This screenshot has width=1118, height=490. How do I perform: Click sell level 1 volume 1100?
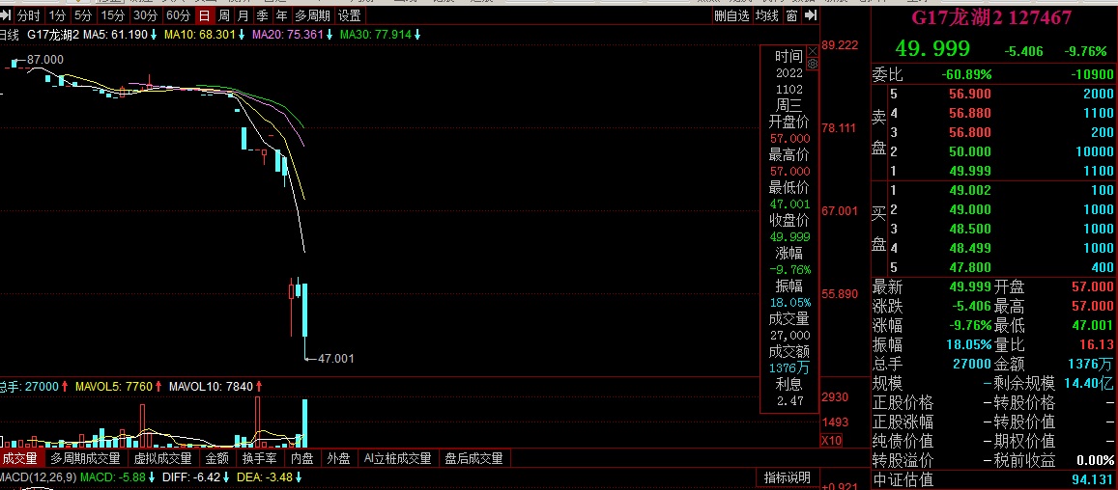pyautogui.click(x=1098, y=171)
